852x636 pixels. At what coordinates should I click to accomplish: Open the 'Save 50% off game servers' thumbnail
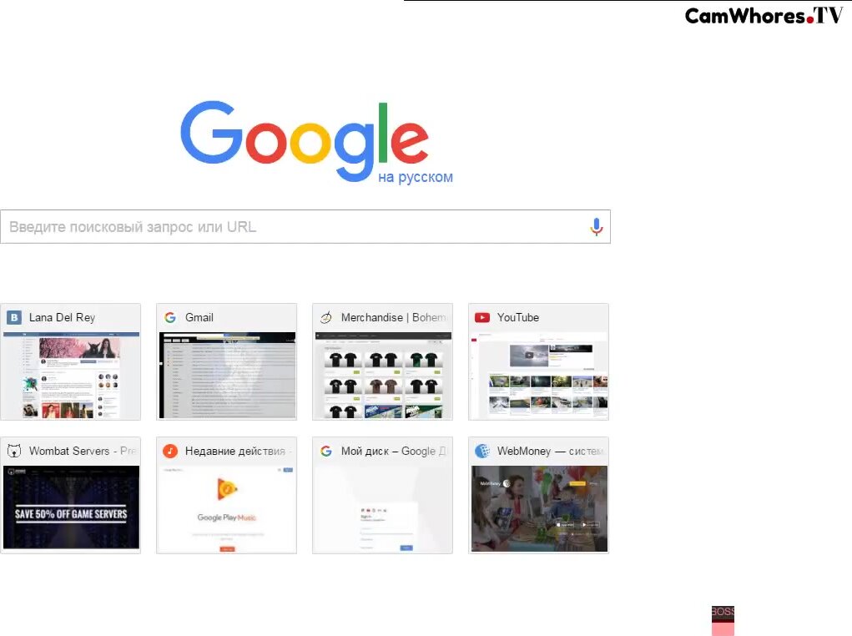(x=71, y=507)
